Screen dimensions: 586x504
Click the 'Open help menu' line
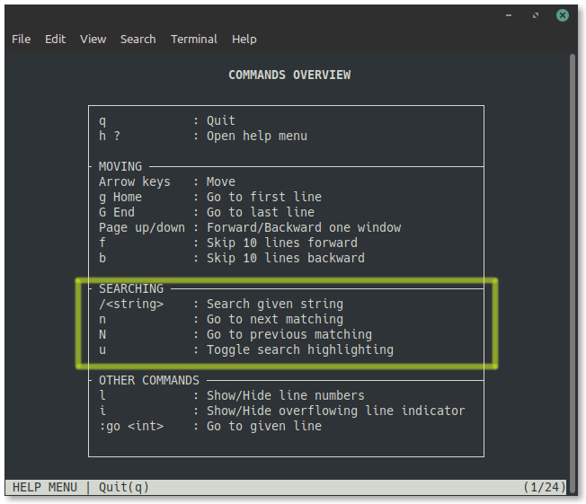pos(257,136)
